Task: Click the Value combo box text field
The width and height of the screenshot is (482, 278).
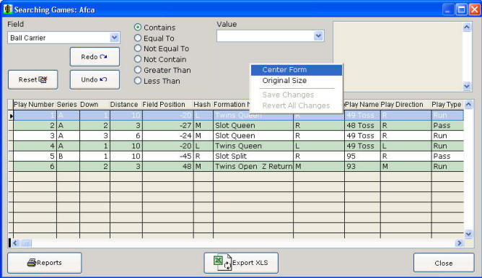Action: click(x=266, y=35)
